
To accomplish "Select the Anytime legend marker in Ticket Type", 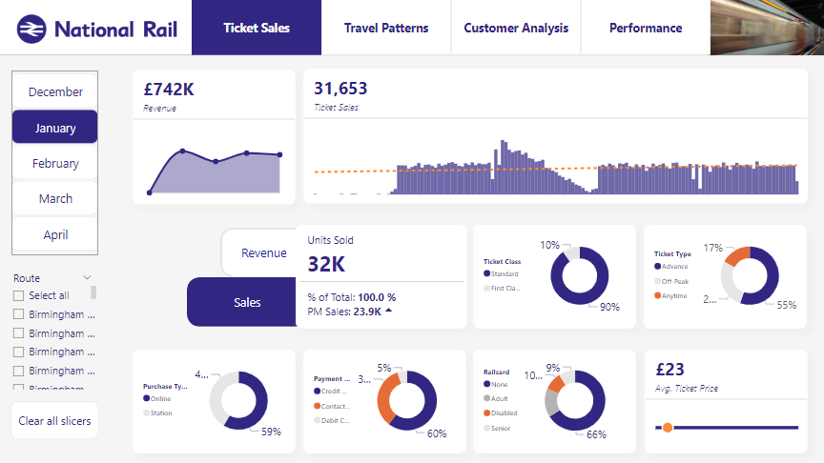I will pyautogui.click(x=657, y=295).
